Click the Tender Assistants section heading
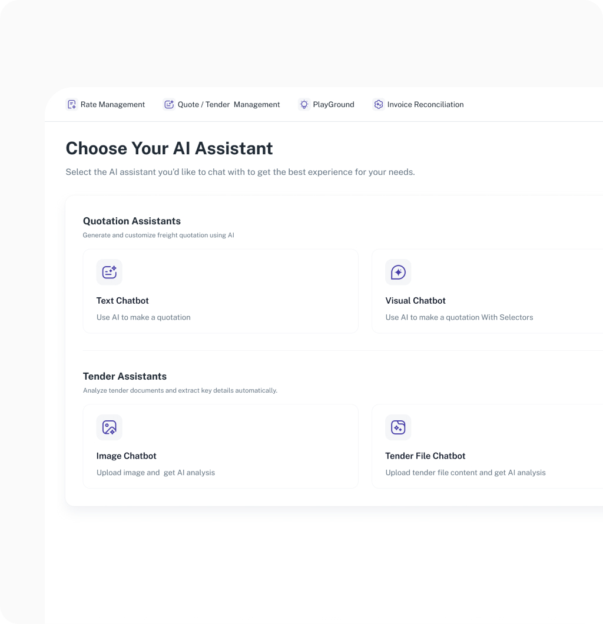Screen dimensions: 603x624 point(124,376)
